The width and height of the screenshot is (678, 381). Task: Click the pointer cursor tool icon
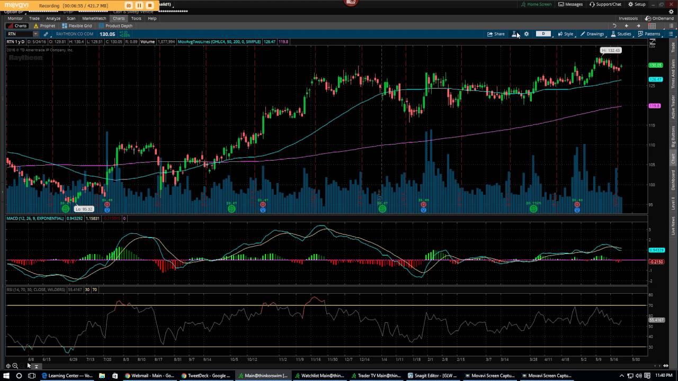tap(29, 366)
